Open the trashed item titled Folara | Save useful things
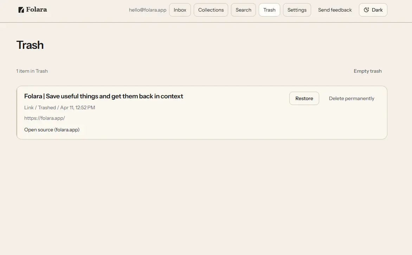412x255 pixels. [x=103, y=96]
